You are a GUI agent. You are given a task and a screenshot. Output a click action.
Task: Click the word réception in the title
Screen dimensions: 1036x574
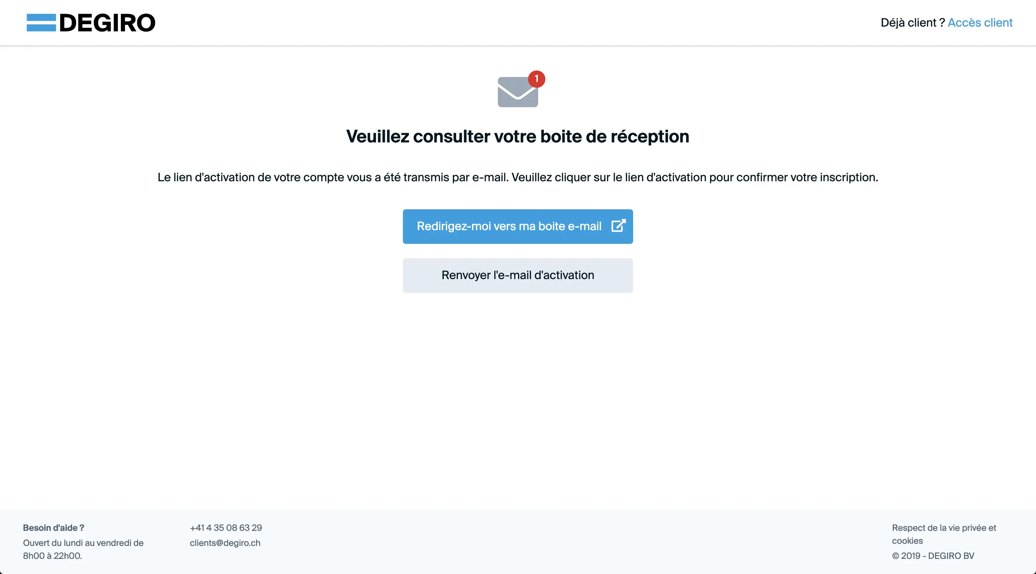click(650, 137)
